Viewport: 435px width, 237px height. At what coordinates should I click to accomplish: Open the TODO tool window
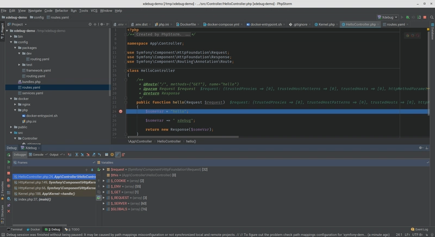pos(72,229)
